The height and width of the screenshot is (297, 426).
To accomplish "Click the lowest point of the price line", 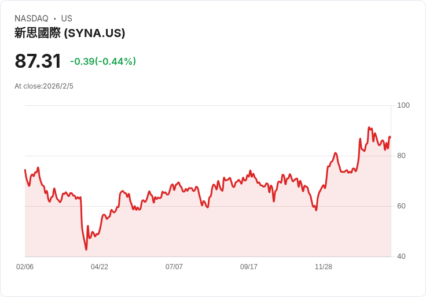I will tap(86, 250).
